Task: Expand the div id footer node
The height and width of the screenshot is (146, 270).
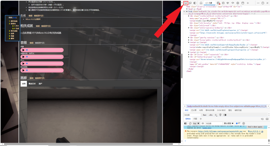Action: click(189, 55)
